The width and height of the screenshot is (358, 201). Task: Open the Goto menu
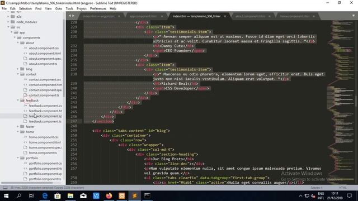tap(59, 9)
